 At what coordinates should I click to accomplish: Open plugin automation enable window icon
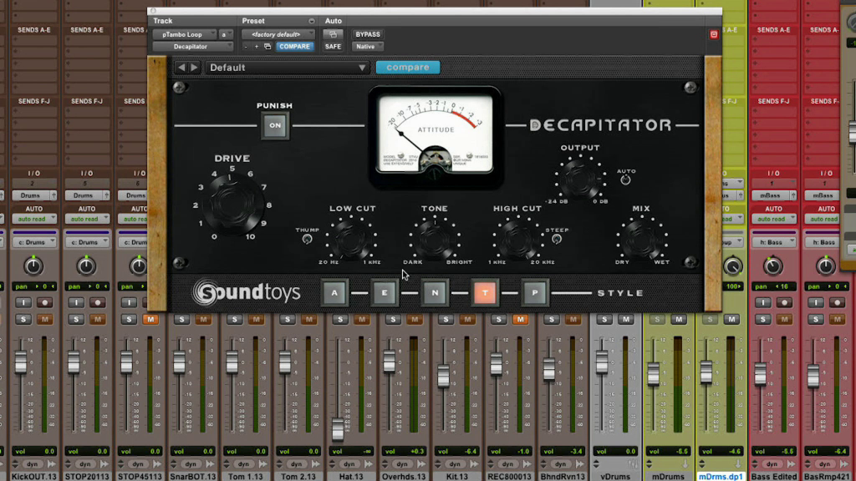pyautogui.click(x=333, y=34)
